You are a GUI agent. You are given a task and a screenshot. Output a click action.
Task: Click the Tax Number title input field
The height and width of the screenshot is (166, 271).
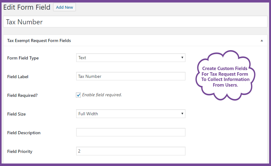[x=135, y=22]
